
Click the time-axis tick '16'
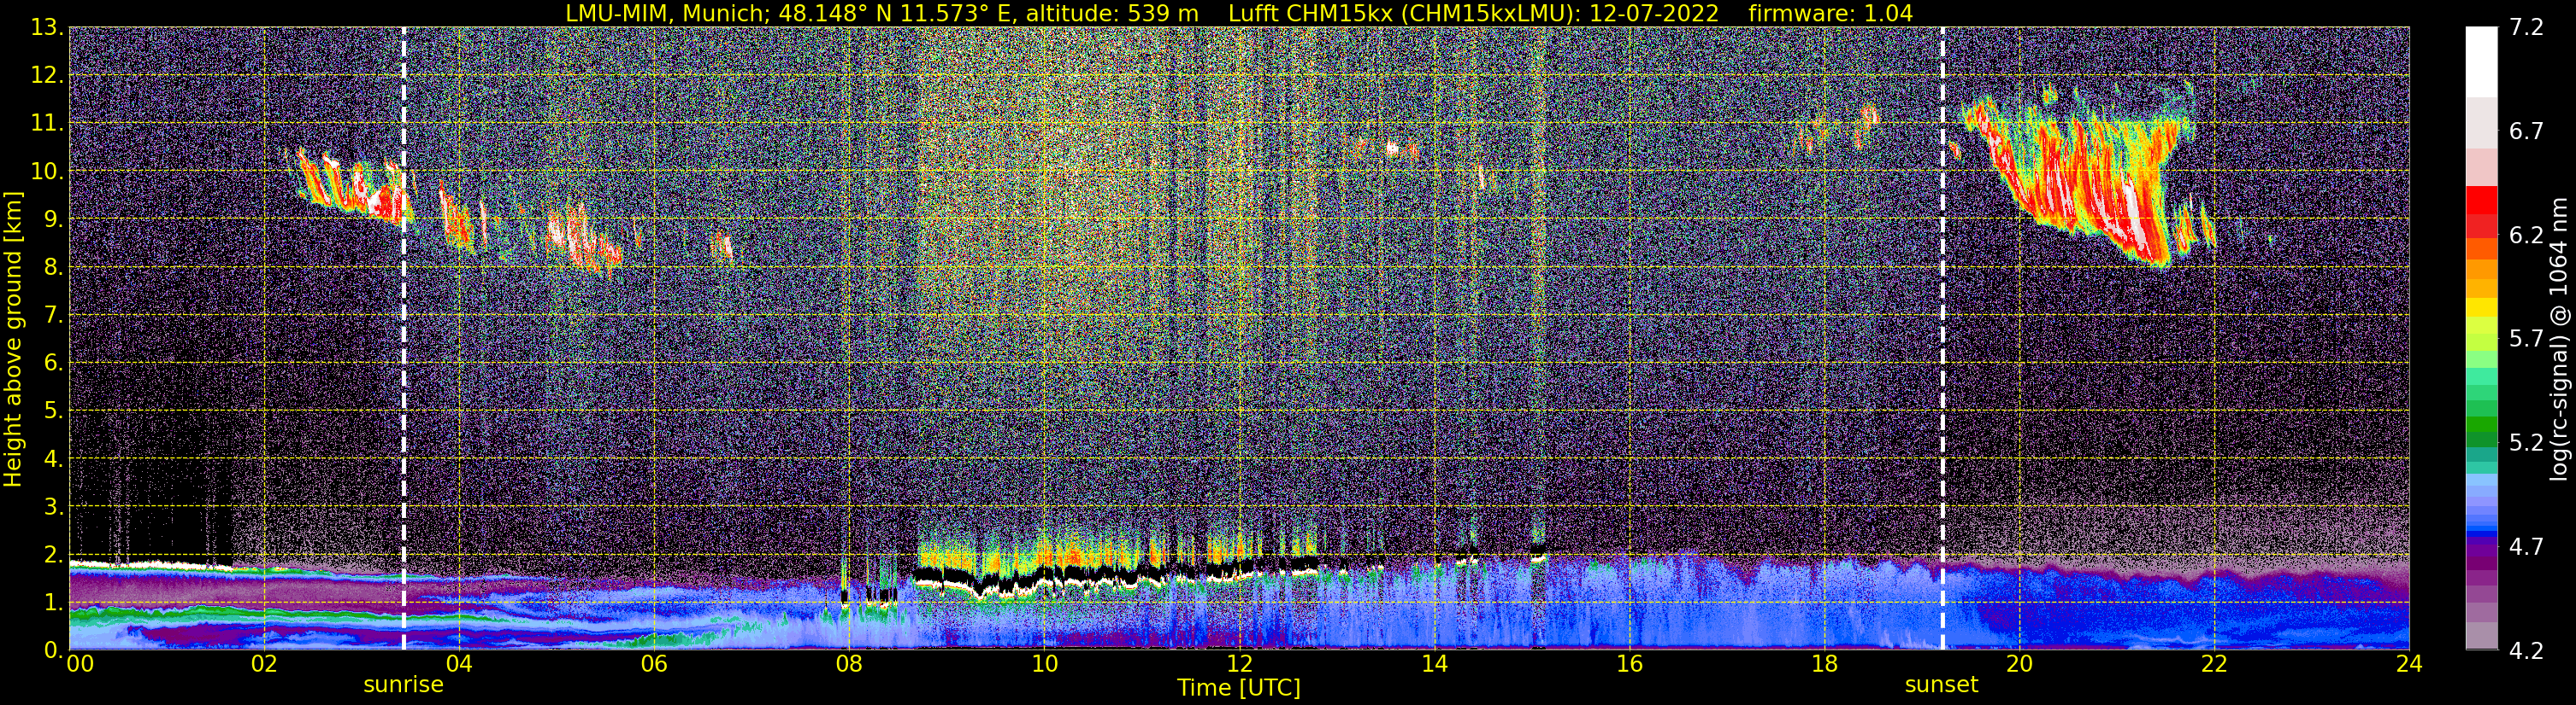[x=1629, y=664]
